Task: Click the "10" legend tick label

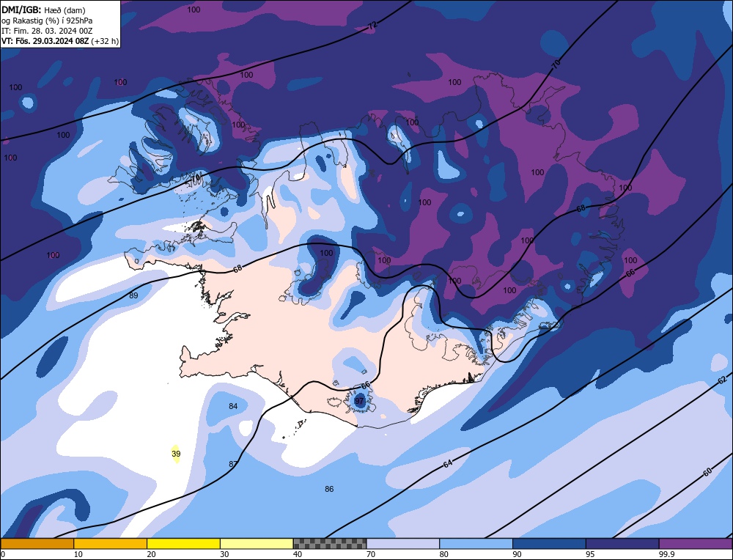Action: coord(78,554)
